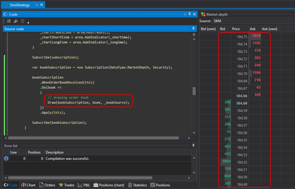Screen dimensions: 295x189
Task: Click the Draw(bookSubscription...) code line
Action: coord(88,102)
